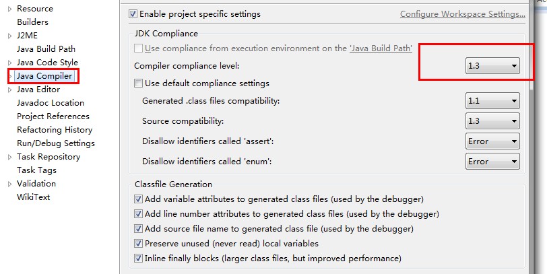Expand the Validation tree node arrow
Image resolution: width=547 pixels, height=274 pixels.
click(9, 184)
